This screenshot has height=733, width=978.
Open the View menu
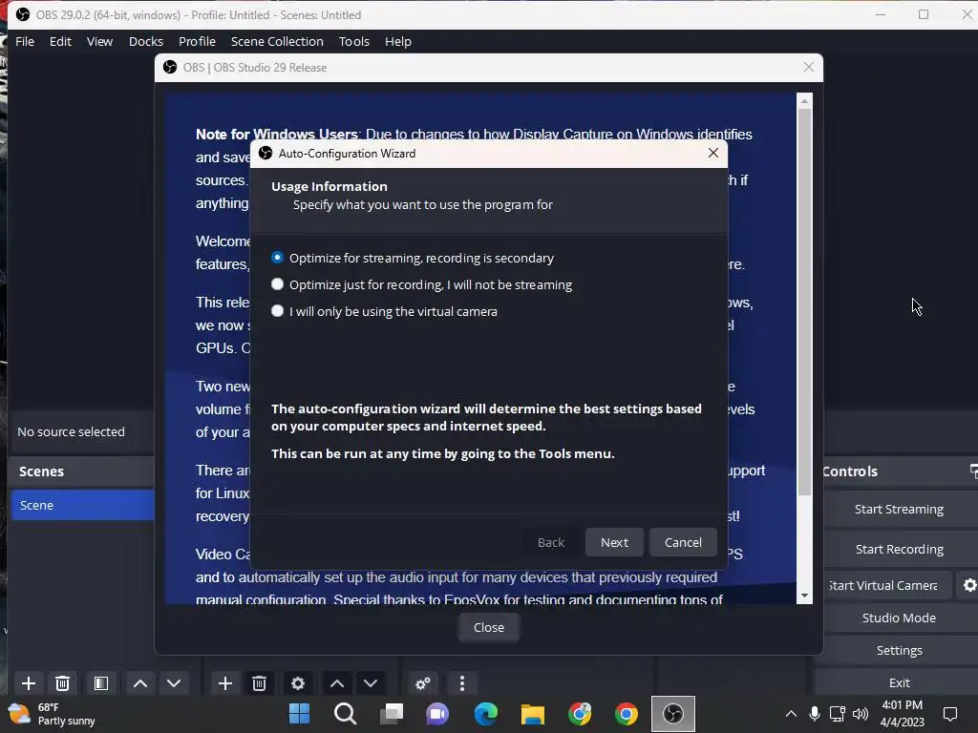(x=99, y=41)
